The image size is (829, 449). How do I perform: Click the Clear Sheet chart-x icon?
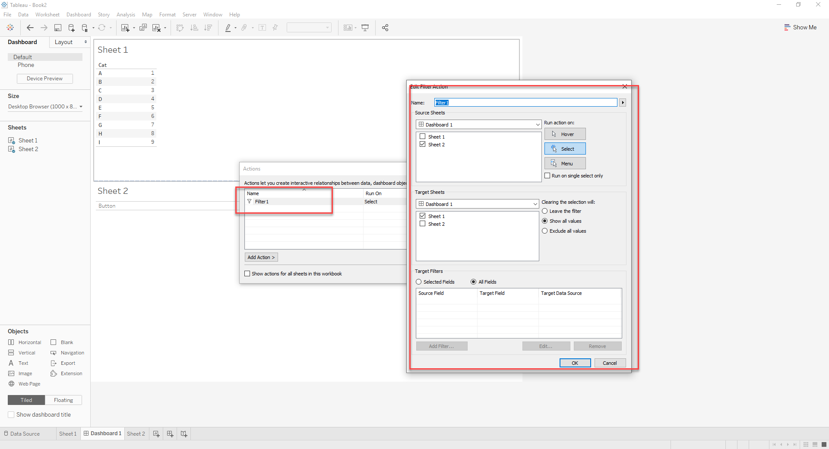pyautogui.click(x=157, y=28)
